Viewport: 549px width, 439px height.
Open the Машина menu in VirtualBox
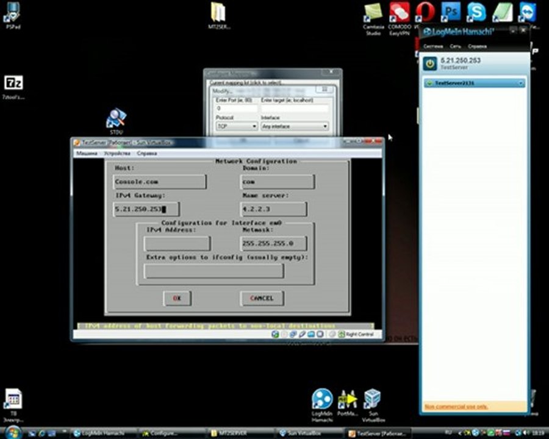coord(87,153)
